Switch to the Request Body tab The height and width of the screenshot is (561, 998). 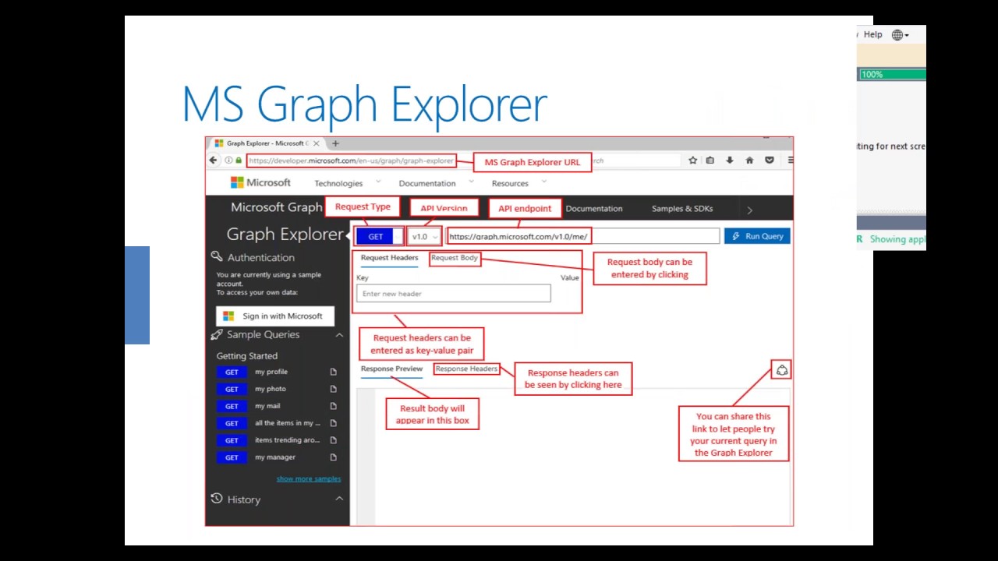455,258
